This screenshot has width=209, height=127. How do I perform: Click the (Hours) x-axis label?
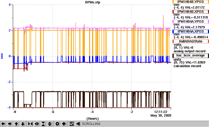92,119
